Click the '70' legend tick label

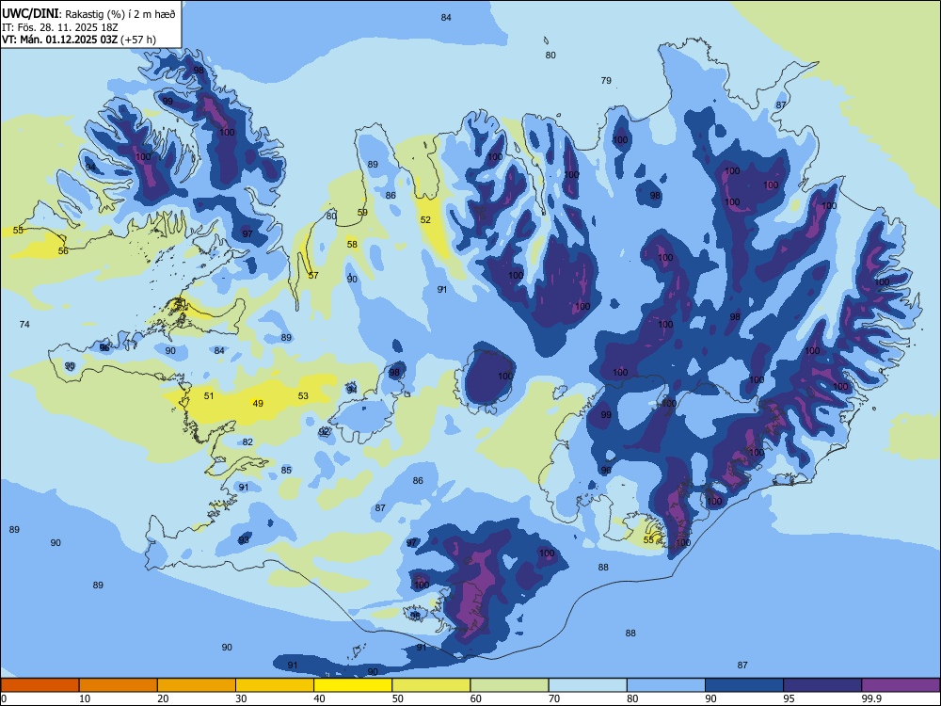point(554,698)
